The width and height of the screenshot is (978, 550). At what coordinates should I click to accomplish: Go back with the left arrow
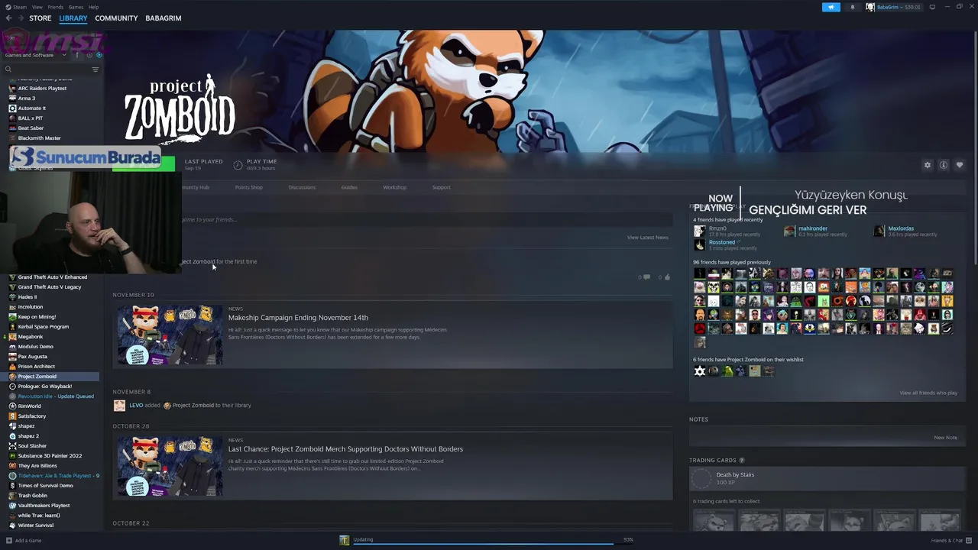(8, 18)
